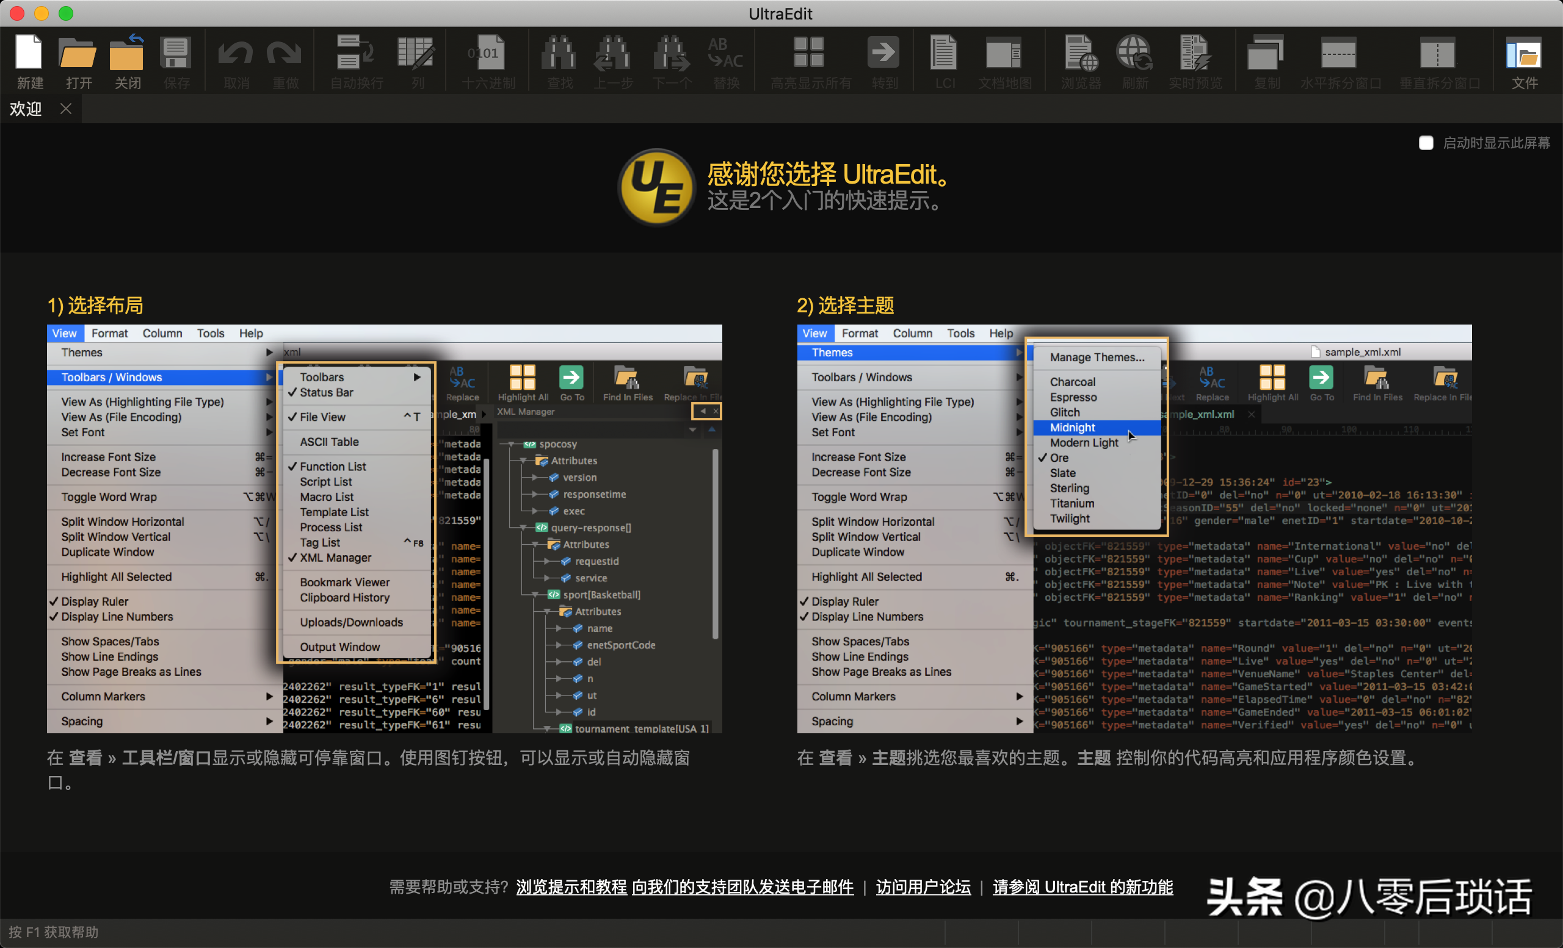Click the 按 F1 获取帮助 status text
The image size is (1563, 948).
[53, 932]
